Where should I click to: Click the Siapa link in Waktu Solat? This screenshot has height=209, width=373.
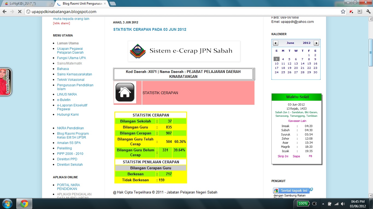pyautogui.click(x=296, y=156)
